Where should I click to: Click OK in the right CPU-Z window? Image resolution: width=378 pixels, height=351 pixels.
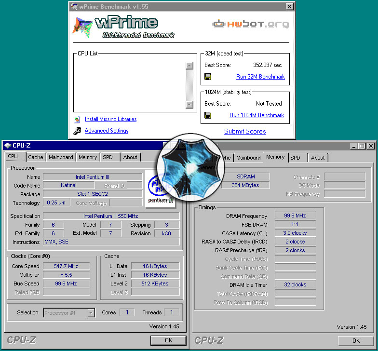pyautogui.click(x=356, y=340)
